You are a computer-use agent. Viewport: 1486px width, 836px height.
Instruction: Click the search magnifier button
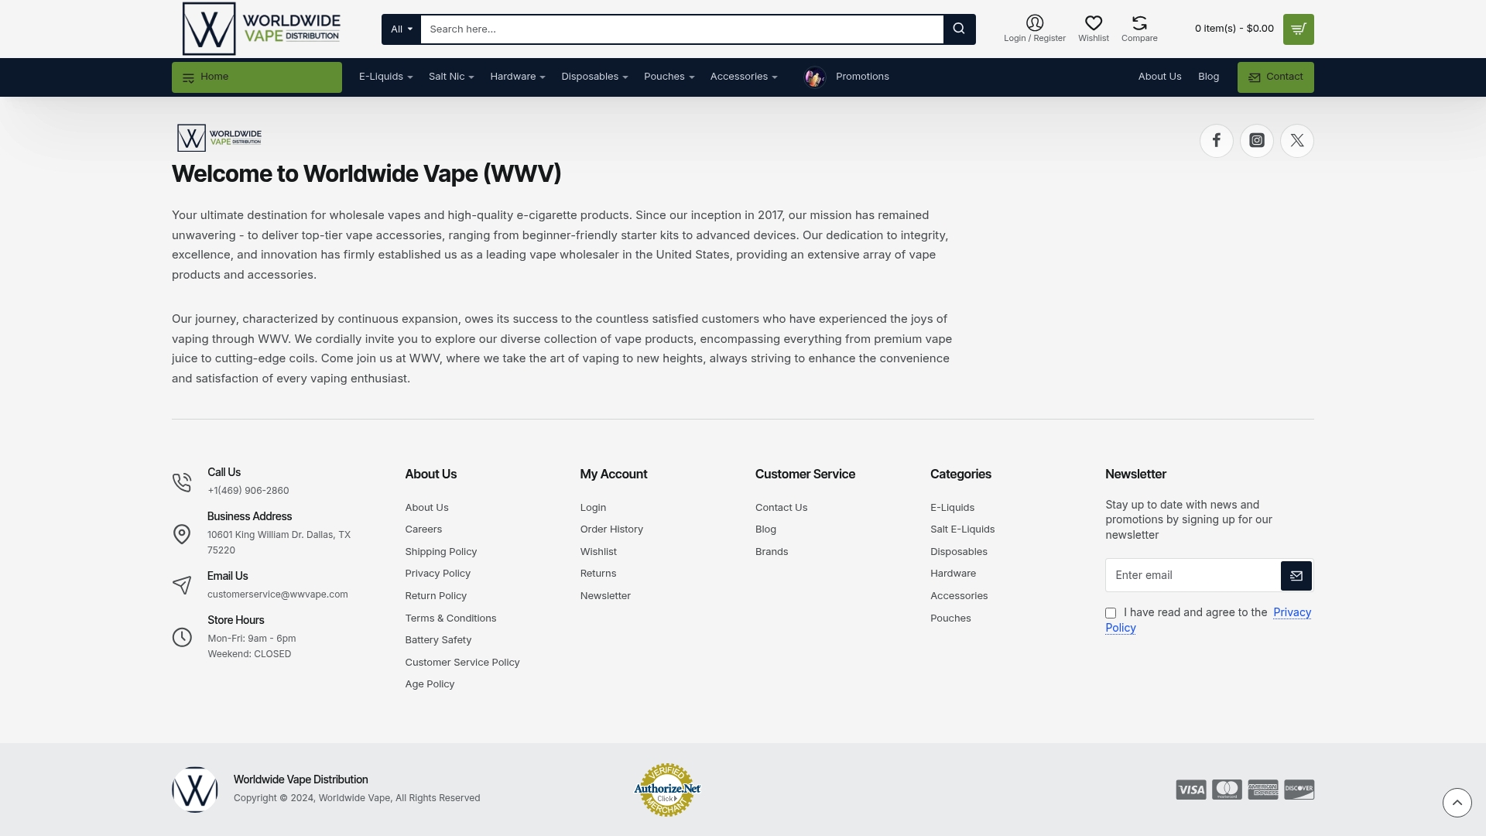pos(959,29)
